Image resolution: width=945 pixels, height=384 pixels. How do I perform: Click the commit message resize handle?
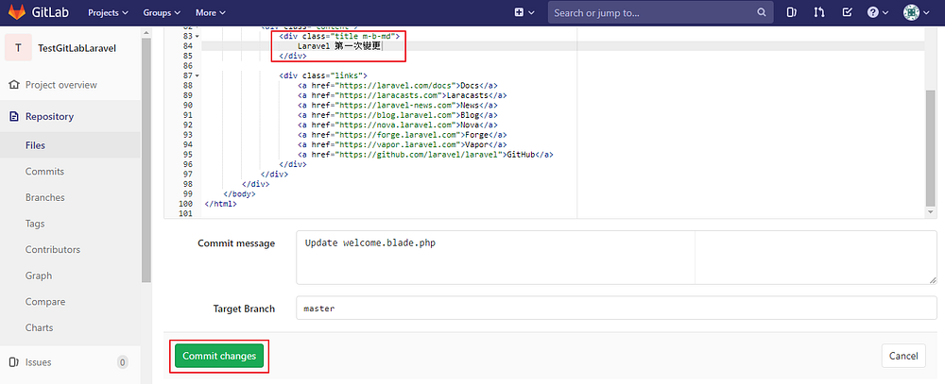[933, 280]
